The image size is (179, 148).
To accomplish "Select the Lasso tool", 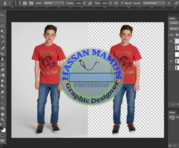I will point(3,26).
